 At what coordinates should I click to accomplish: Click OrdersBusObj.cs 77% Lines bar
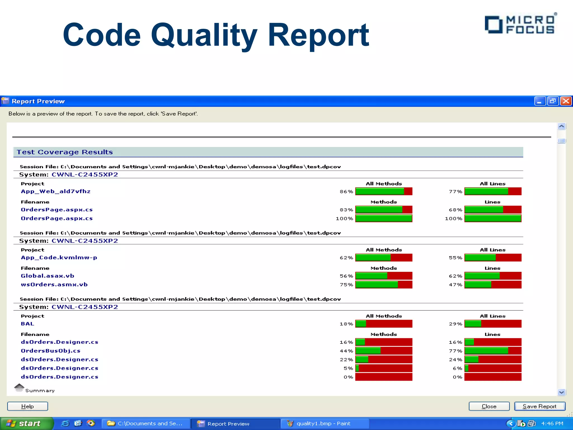(x=493, y=351)
